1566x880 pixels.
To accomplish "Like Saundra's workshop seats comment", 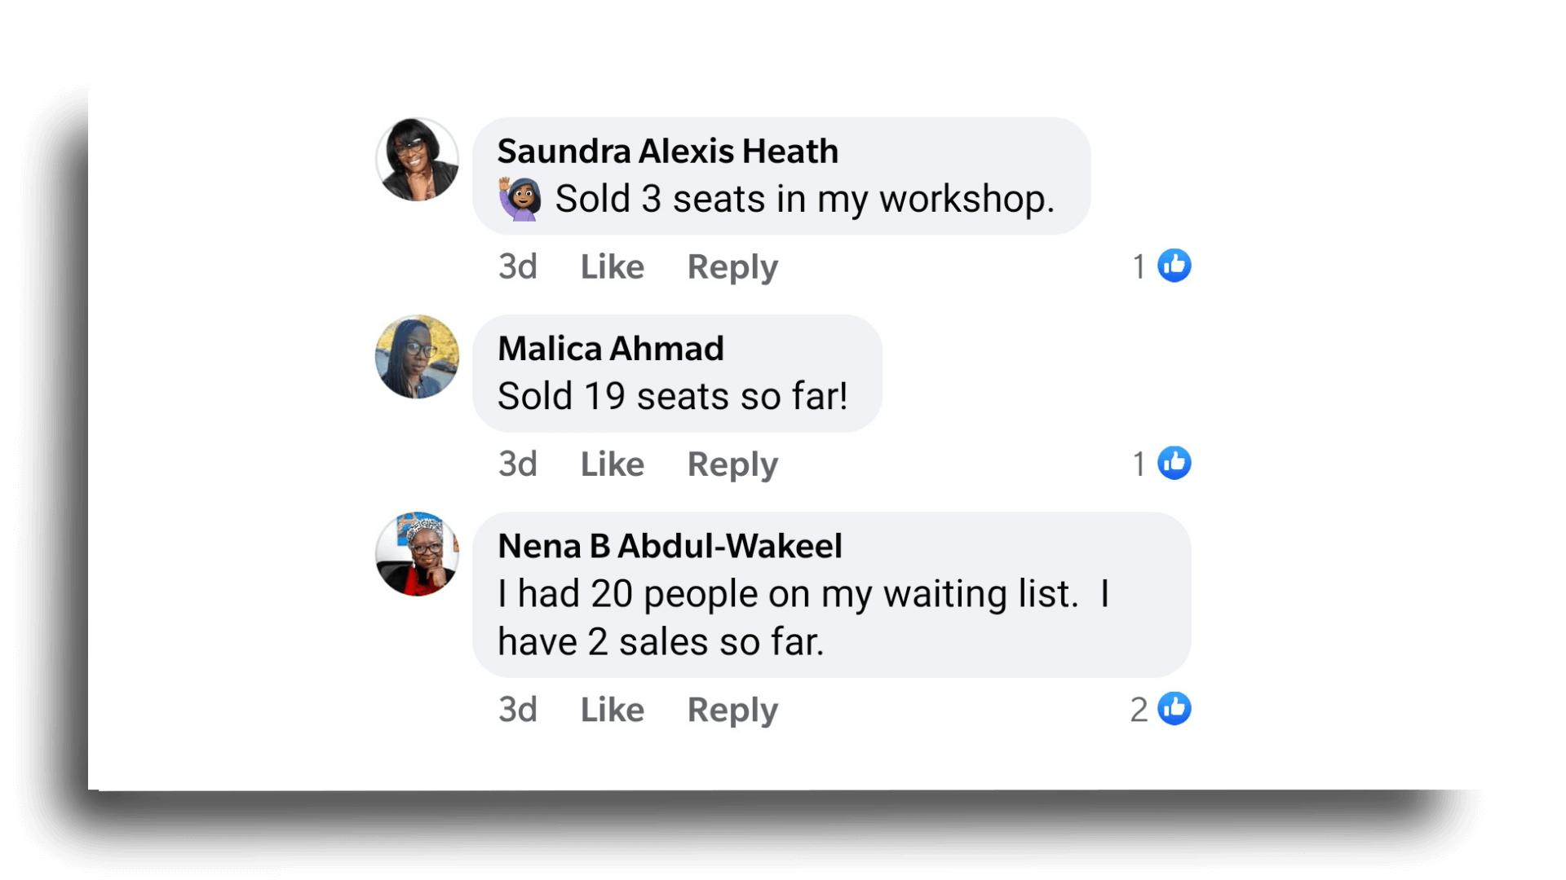I will click(x=612, y=266).
